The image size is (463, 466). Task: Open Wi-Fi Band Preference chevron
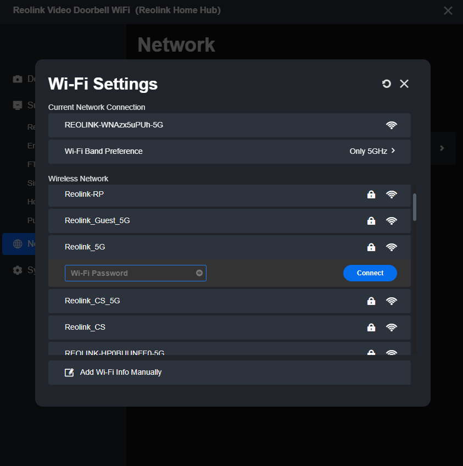(x=393, y=151)
